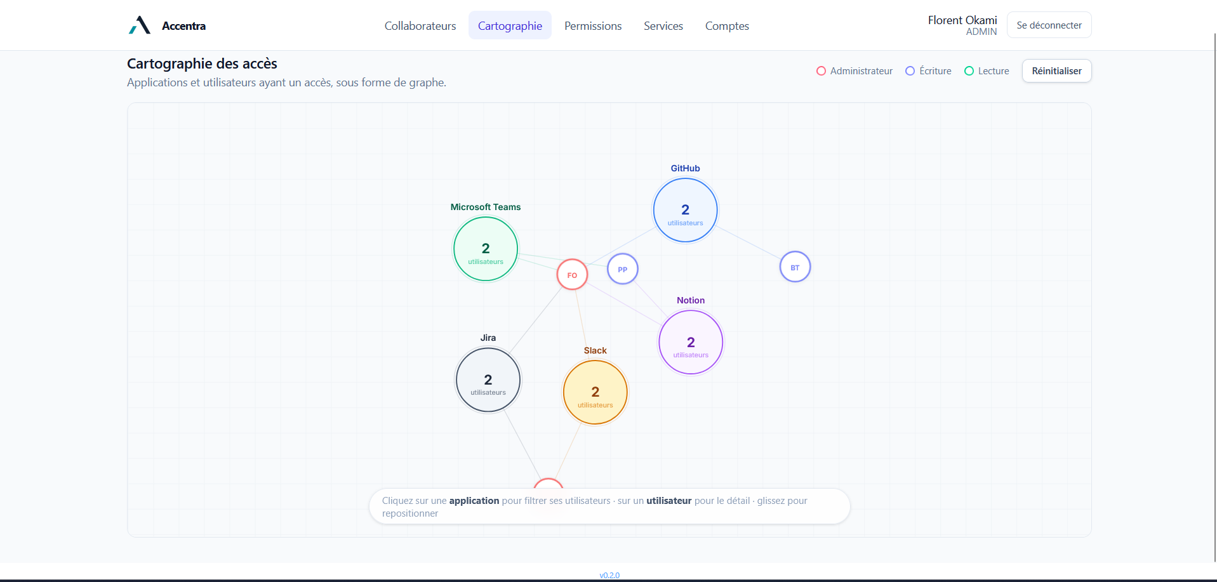
Task: Open user BT node details
Action: tap(795, 267)
